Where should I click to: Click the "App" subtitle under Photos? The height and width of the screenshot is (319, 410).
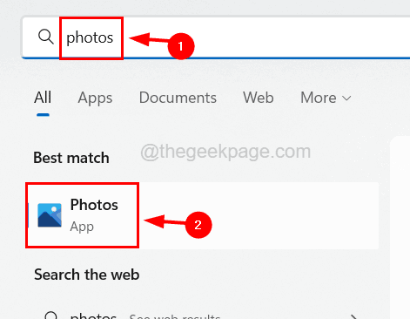pyautogui.click(x=82, y=227)
